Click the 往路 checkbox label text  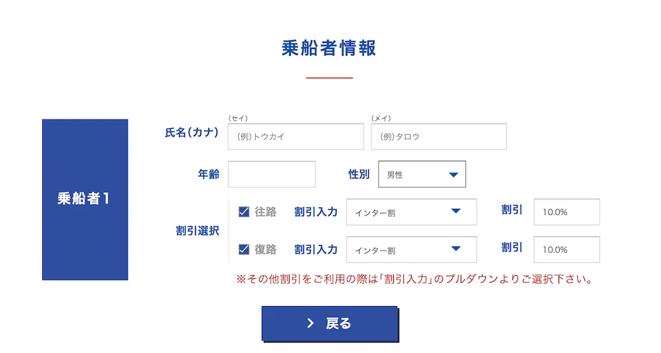[266, 212]
